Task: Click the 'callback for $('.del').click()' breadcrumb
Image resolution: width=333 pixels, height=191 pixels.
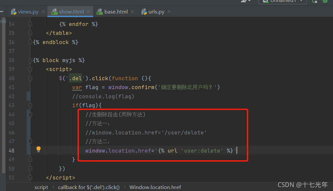Action: [x=89, y=187]
